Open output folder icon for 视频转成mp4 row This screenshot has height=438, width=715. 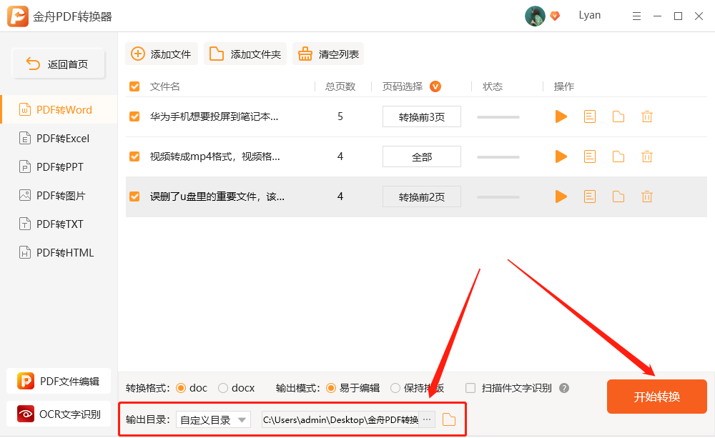[618, 156]
